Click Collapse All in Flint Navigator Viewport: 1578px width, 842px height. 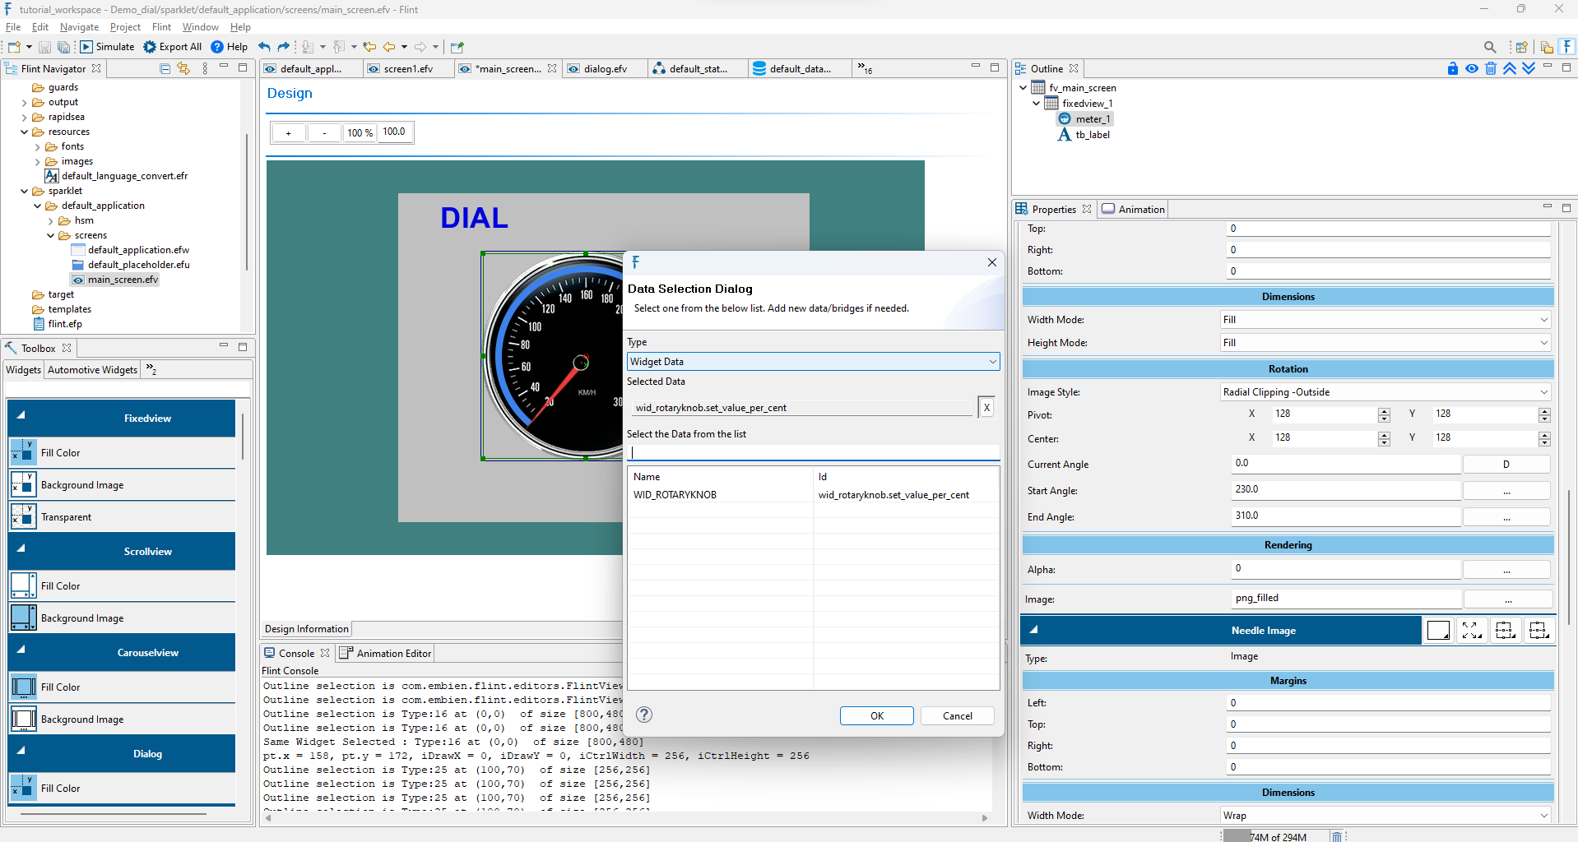165,68
